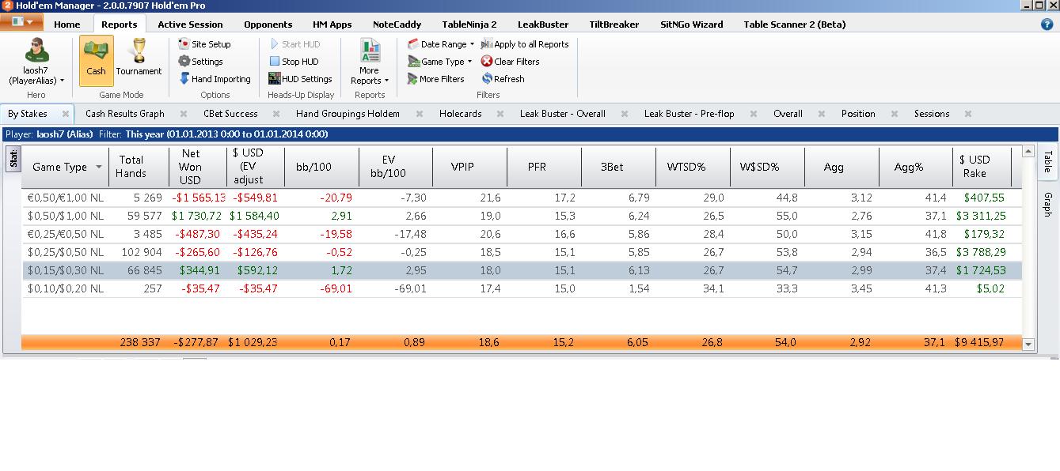Close the Leak Buster - Pre-flop tab

coord(754,114)
